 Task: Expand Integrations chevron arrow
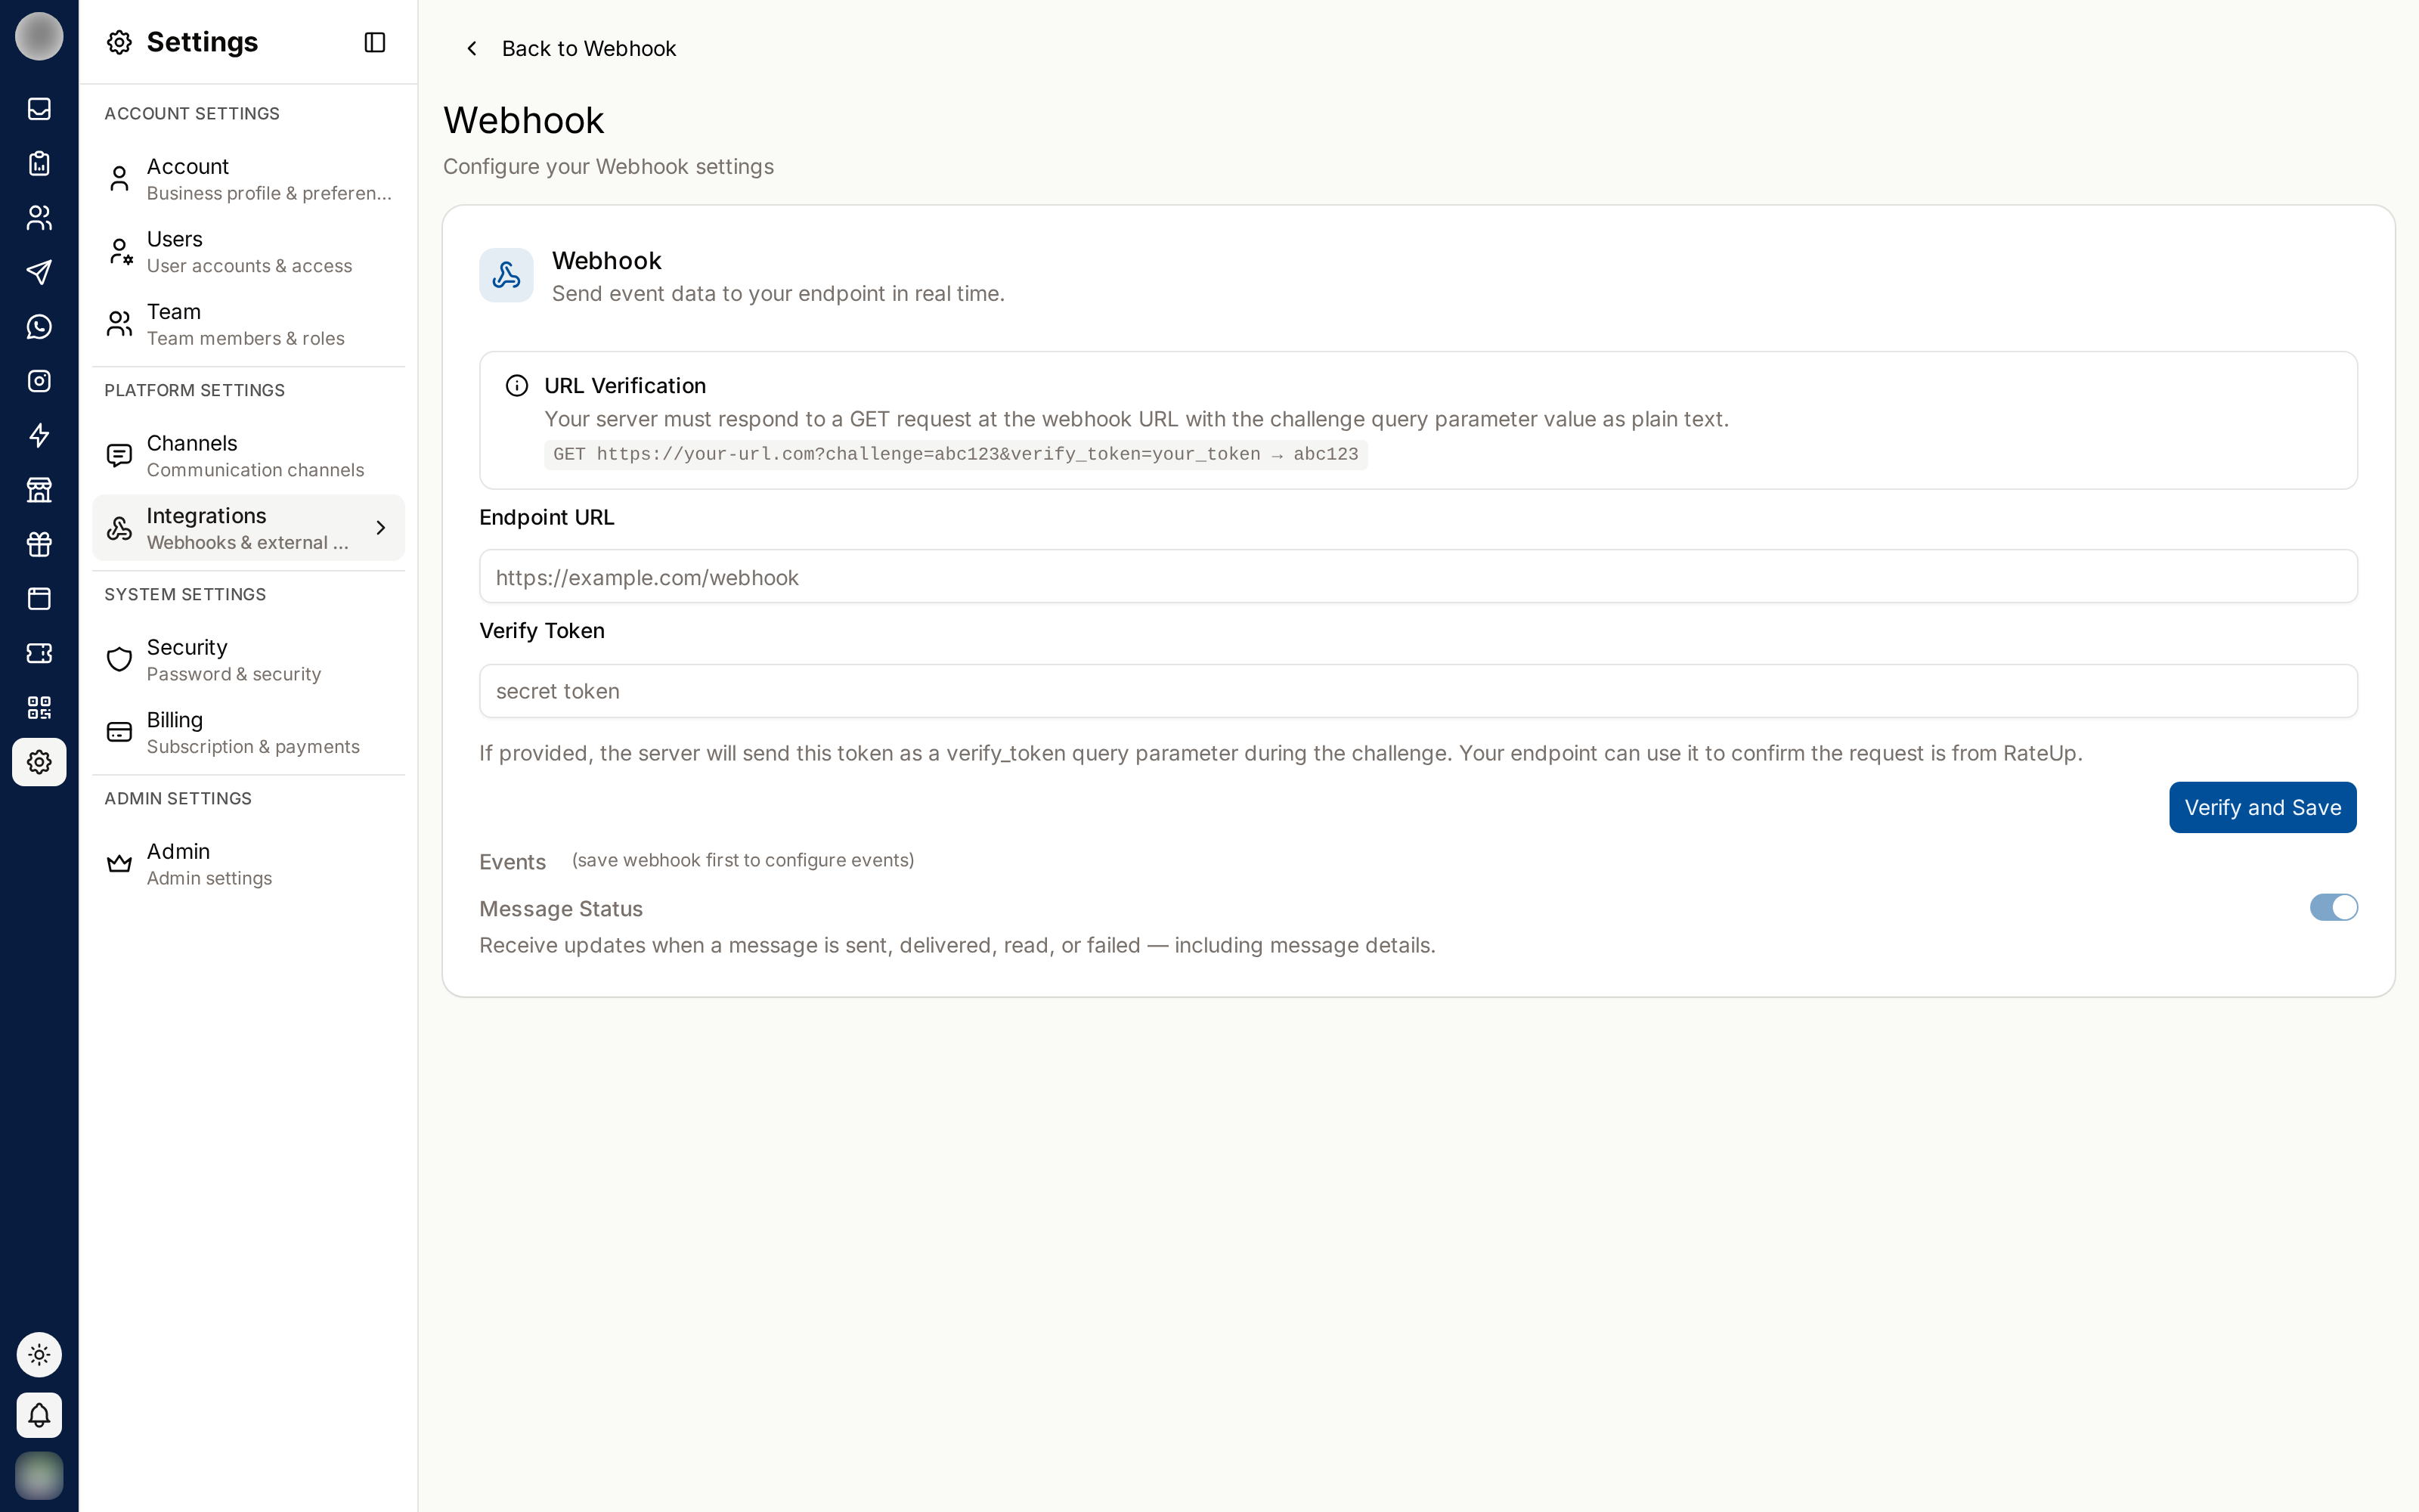(381, 528)
